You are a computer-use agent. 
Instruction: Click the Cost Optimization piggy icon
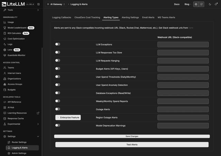tap(4, 39)
